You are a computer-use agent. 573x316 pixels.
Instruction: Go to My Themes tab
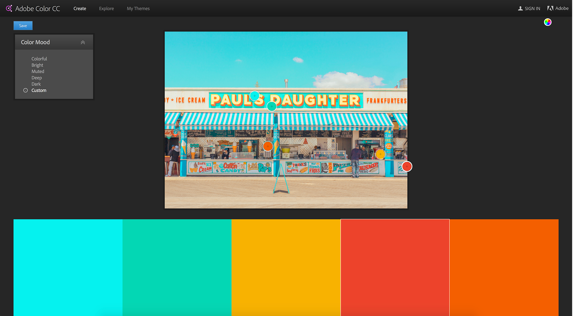138,9
